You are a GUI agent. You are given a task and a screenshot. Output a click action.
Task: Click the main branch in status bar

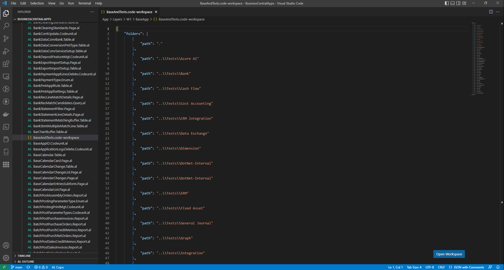[17, 267]
